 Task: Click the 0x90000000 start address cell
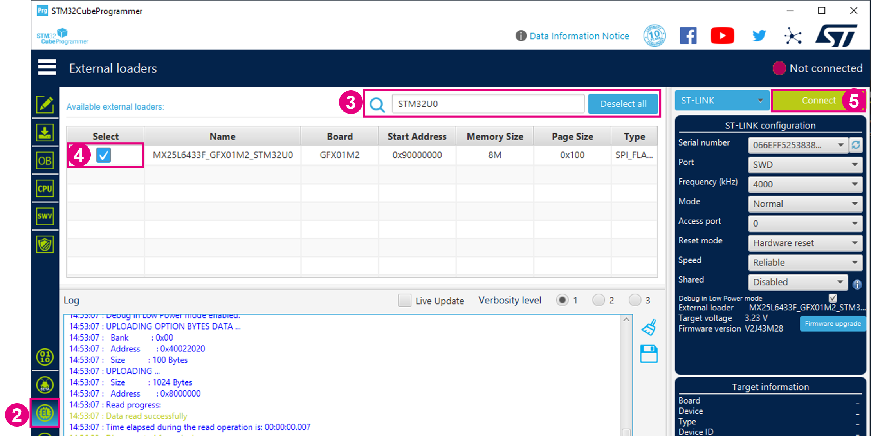click(417, 155)
